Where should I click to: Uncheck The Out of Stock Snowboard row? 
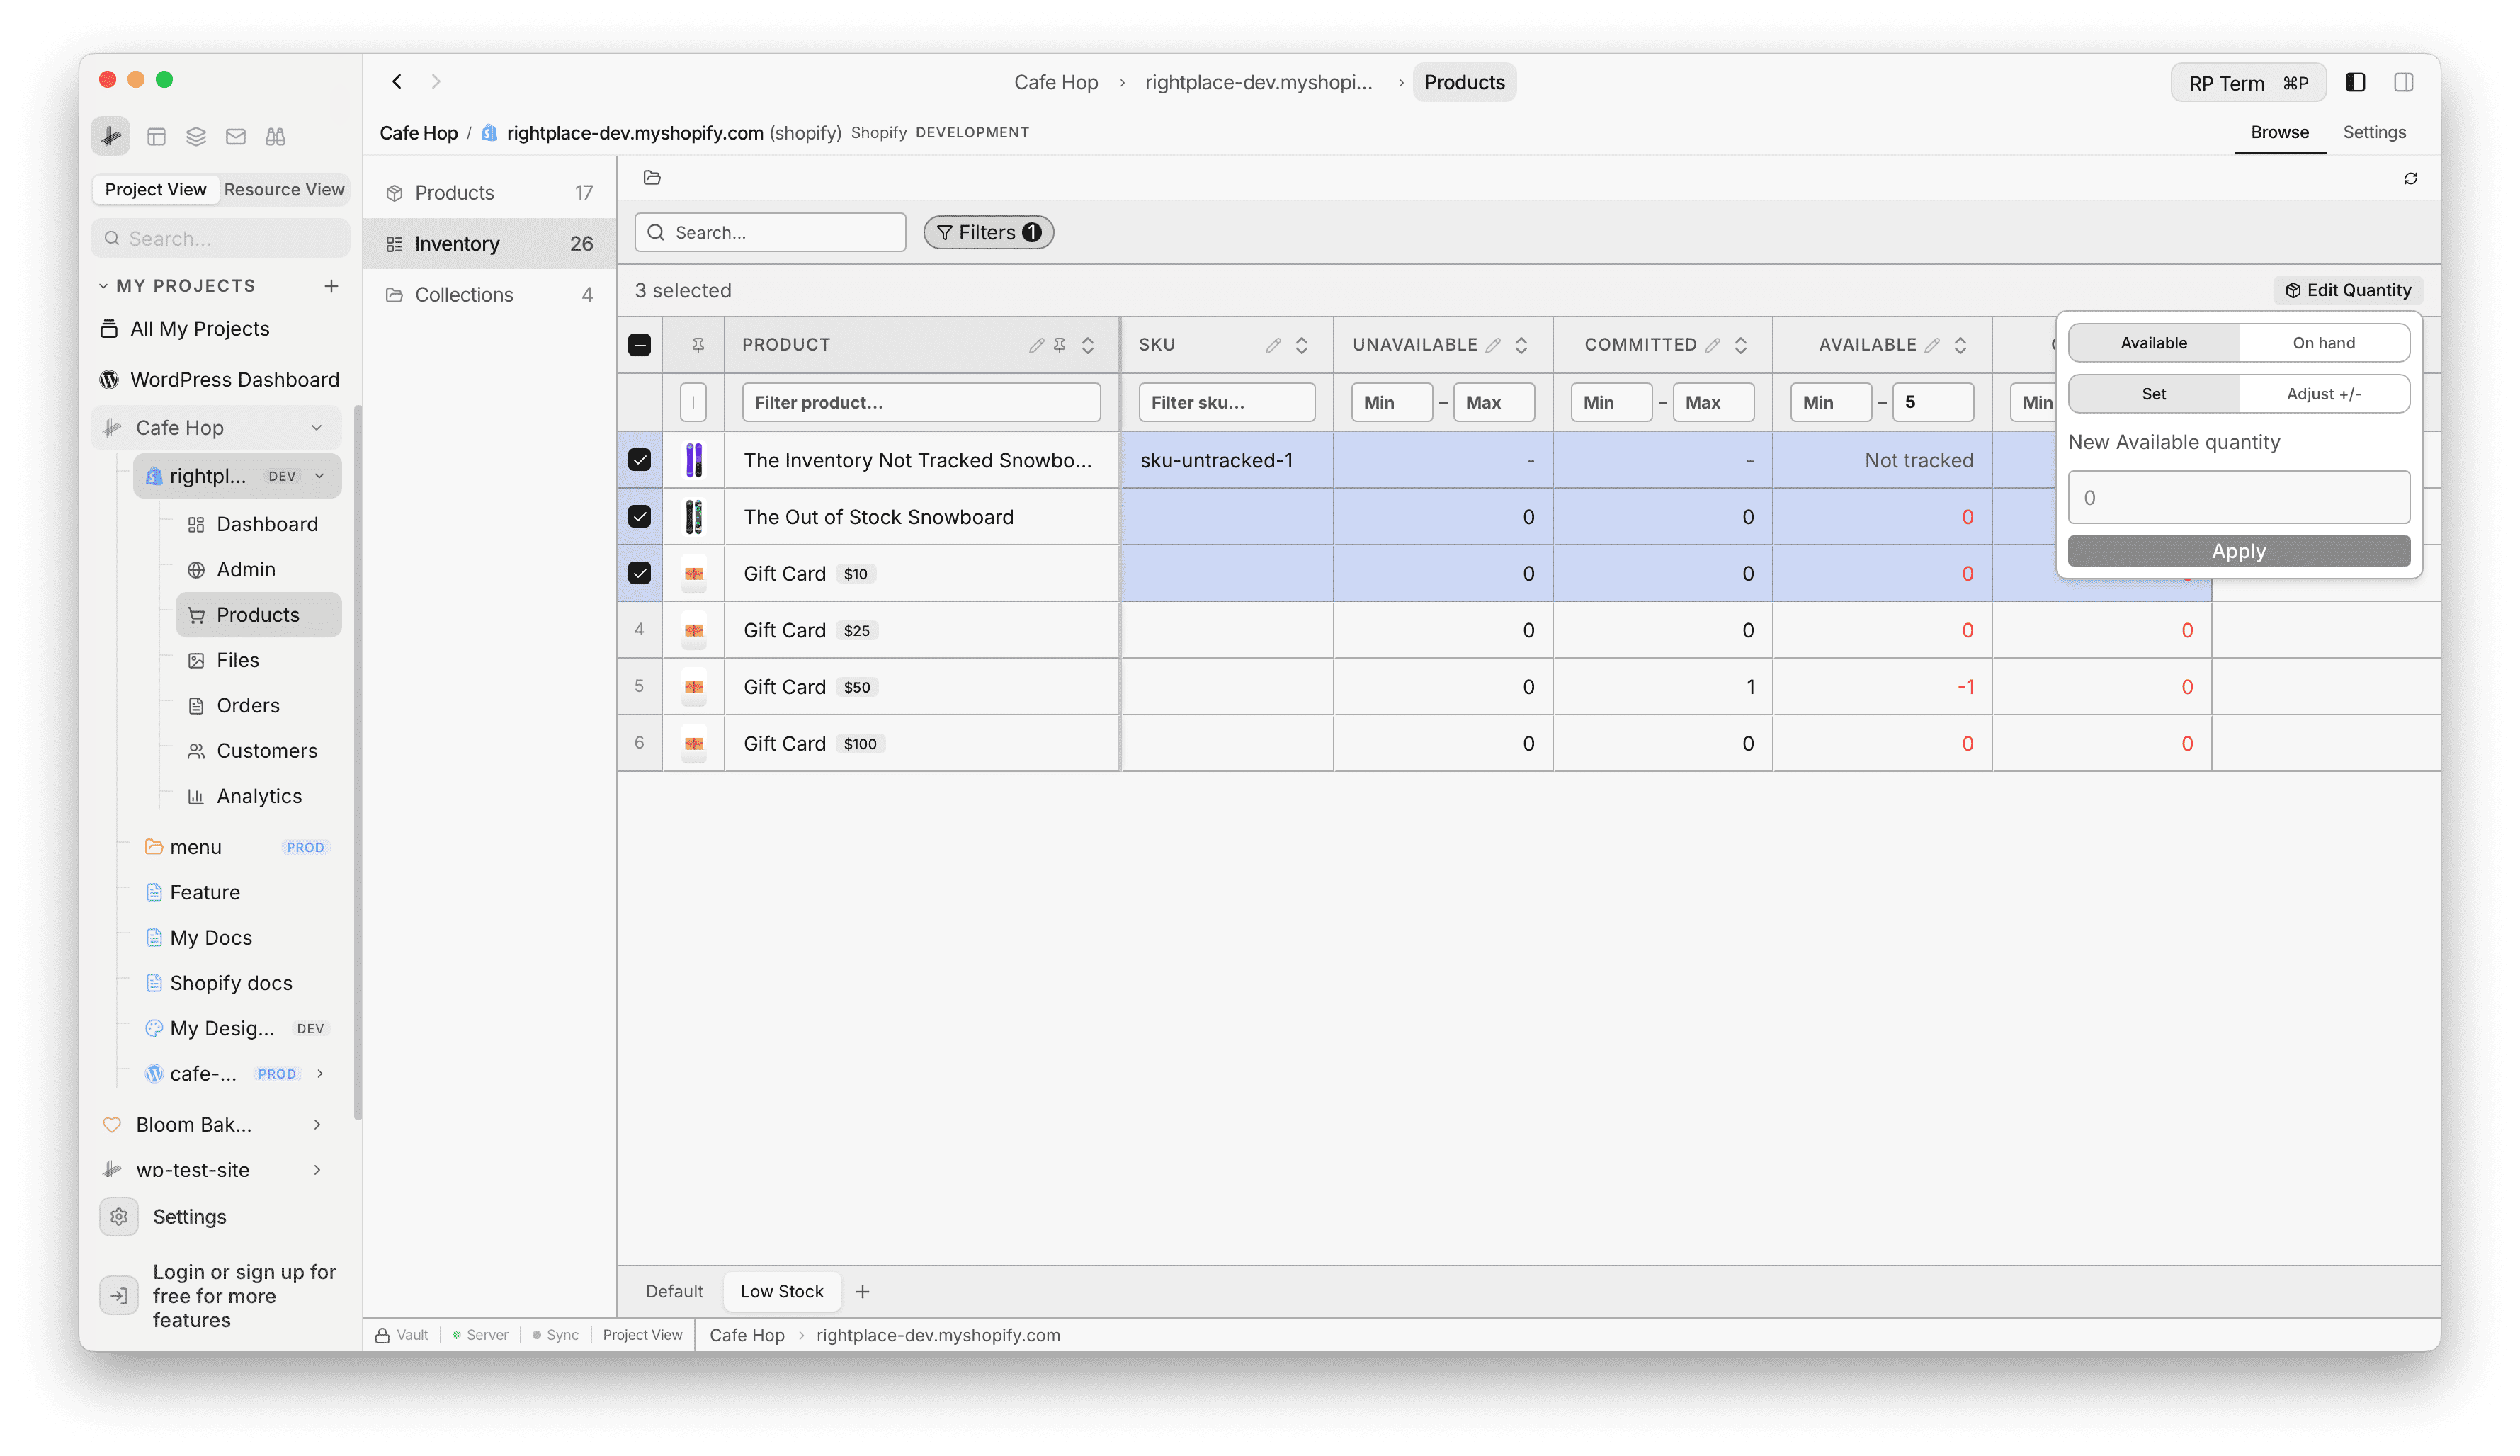(639, 516)
